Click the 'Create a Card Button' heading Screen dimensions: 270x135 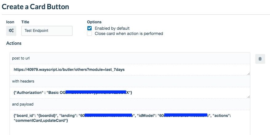point(35,7)
